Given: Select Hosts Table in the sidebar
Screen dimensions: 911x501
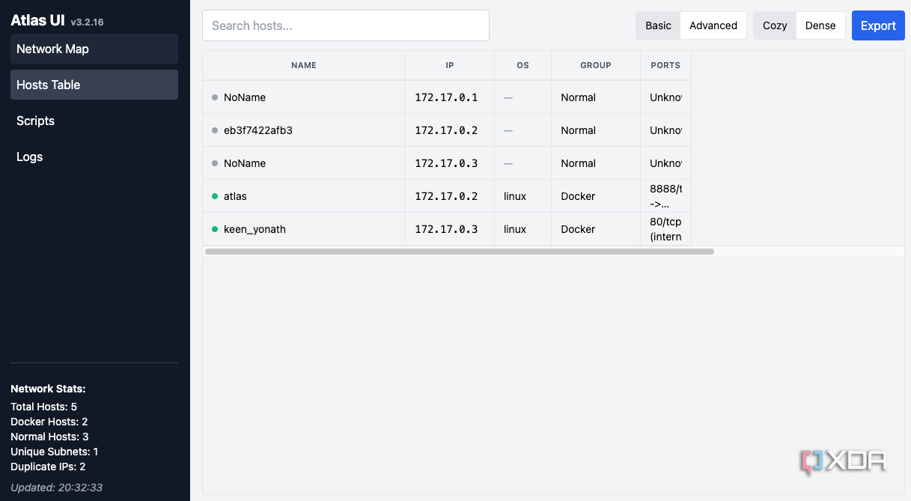Looking at the screenshot, I should 94,85.
